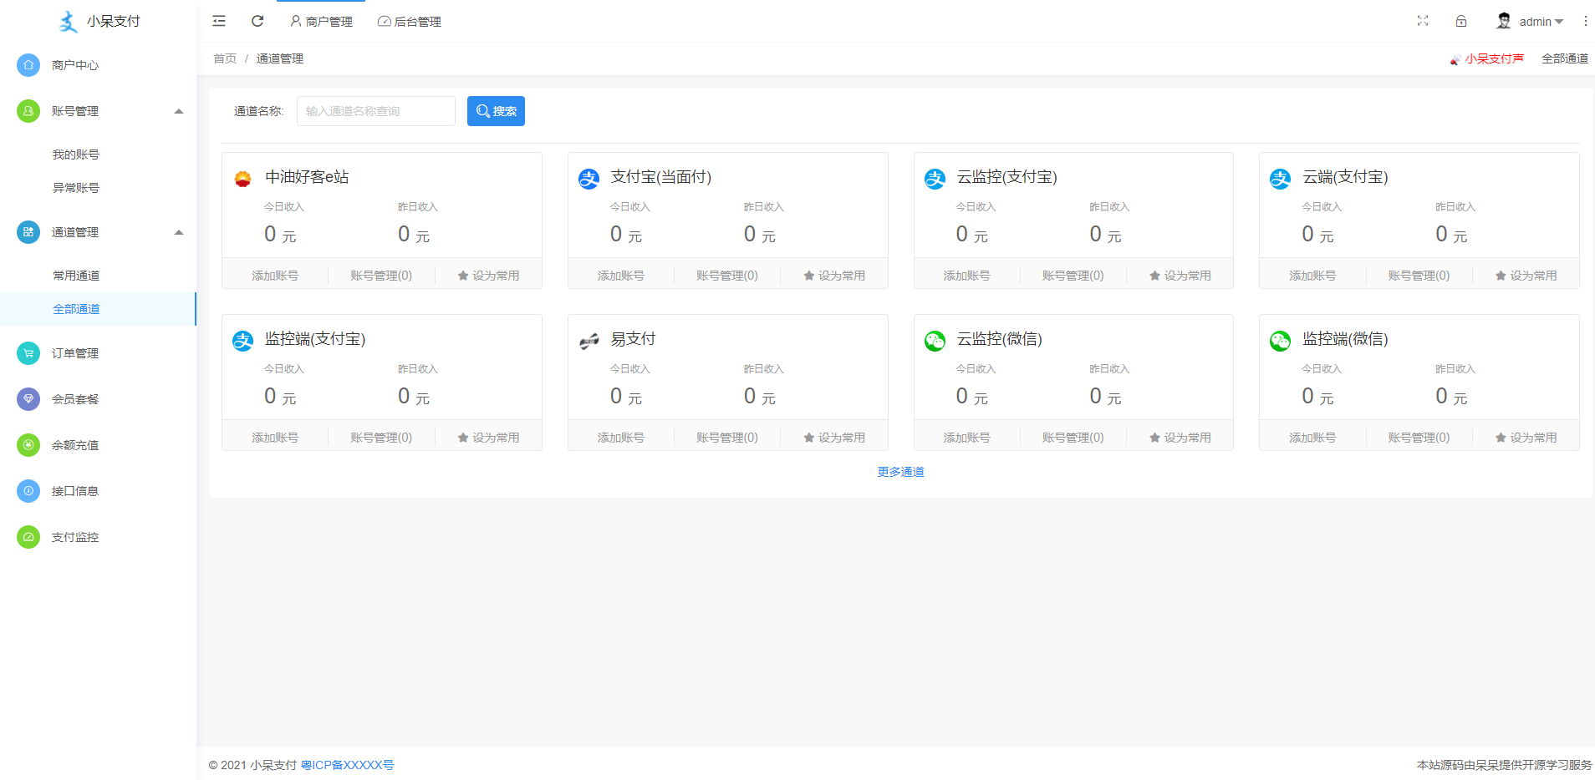Open the vertical three-dot more menu
1595x780 pixels.
(x=1585, y=21)
